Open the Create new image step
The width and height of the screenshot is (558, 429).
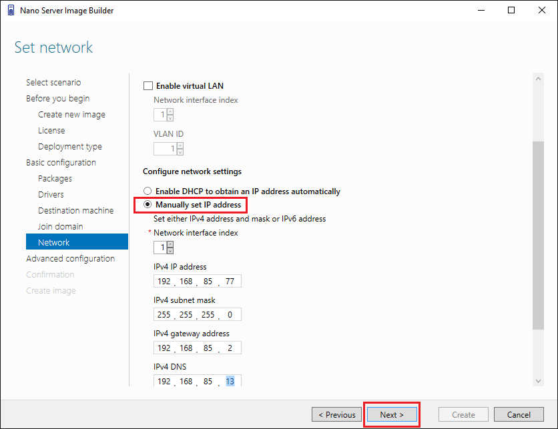click(x=71, y=114)
